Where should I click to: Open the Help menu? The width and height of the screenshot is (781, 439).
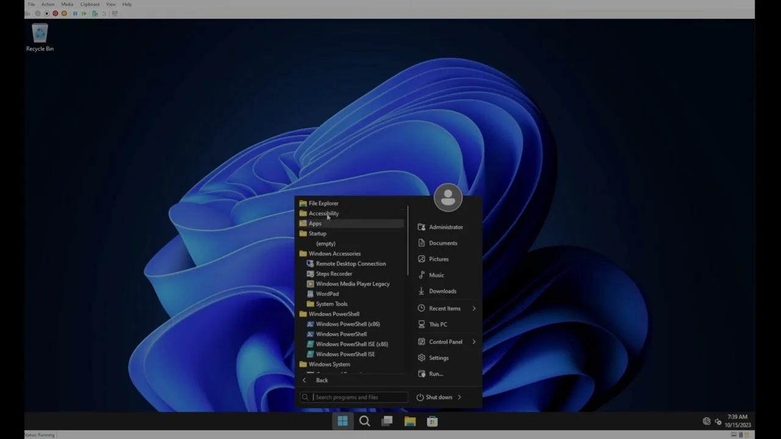click(x=127, y=4)
